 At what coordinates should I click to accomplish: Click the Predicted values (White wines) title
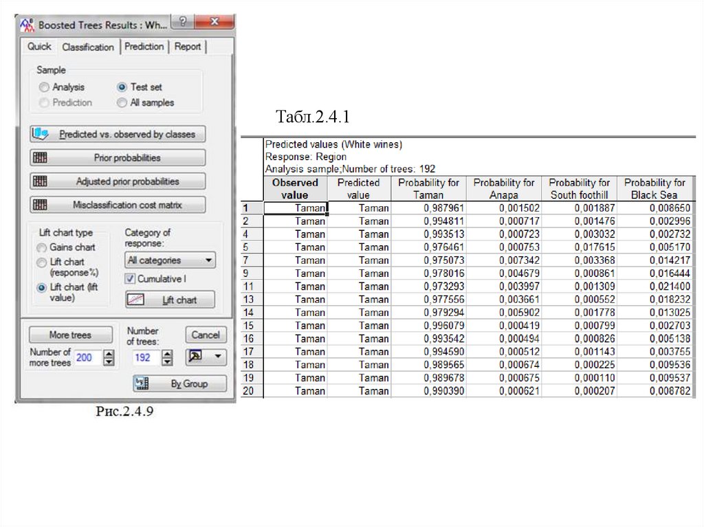click(333, 144)
